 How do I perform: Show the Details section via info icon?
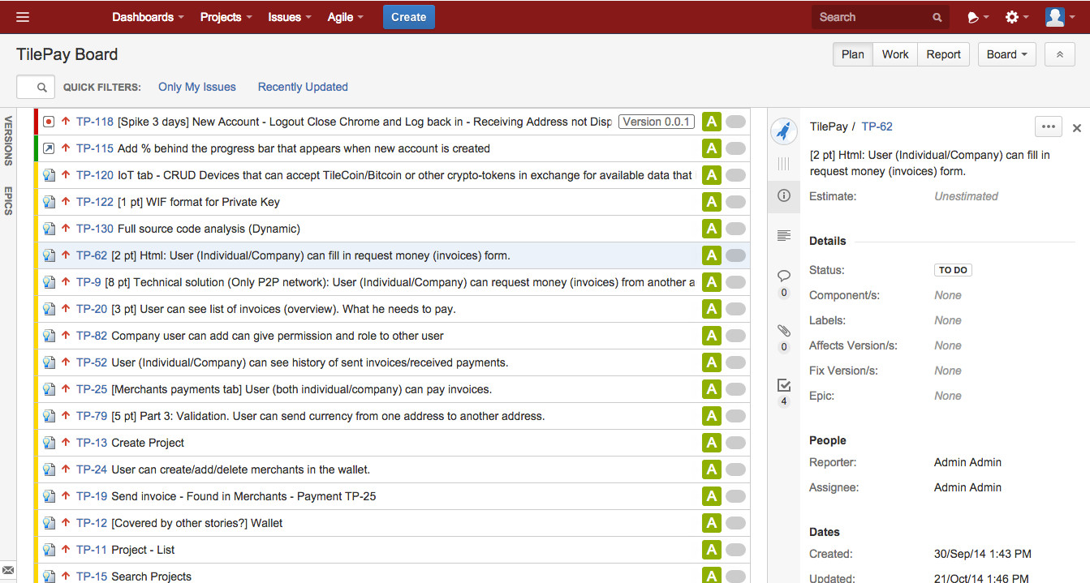(x=784, y=196)
